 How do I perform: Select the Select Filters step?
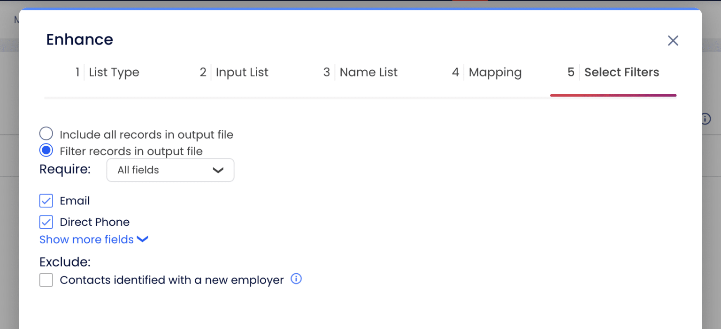click(621, 72)
